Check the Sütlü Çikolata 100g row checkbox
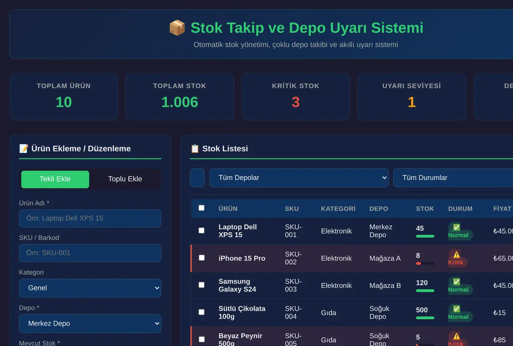 [201, 312]
